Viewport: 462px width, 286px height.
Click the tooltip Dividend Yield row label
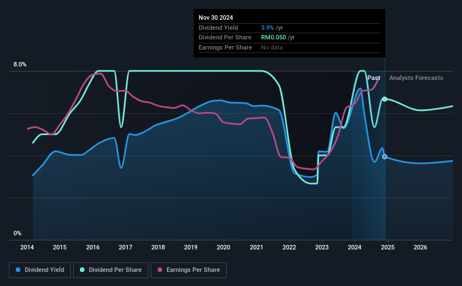(218, 28)
